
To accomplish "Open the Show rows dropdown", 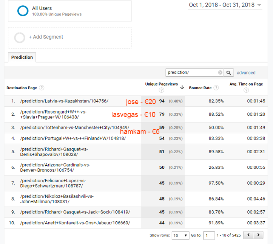I will (x=180, y=235).
